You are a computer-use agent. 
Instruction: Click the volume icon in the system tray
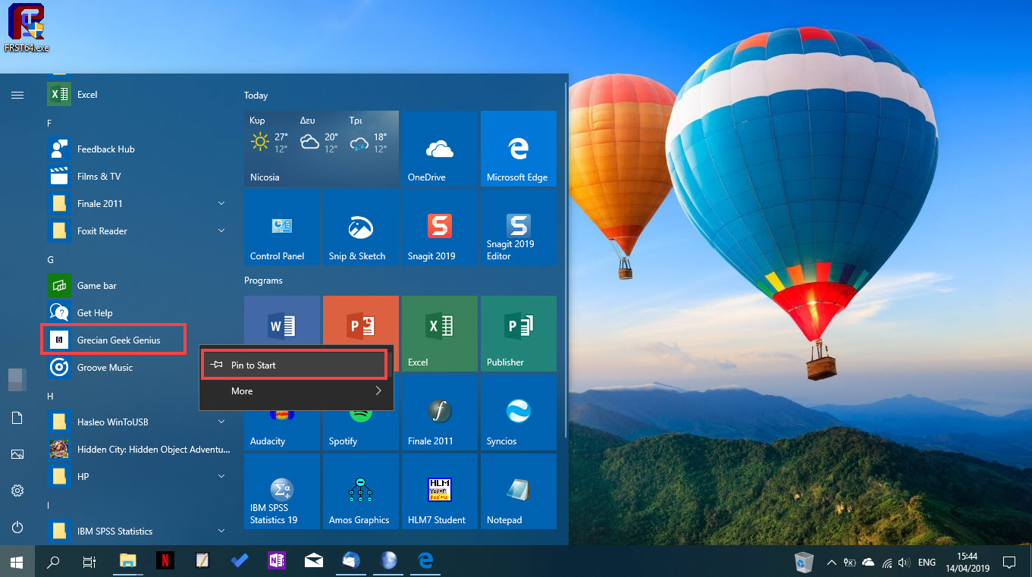[x=905, y=562]
